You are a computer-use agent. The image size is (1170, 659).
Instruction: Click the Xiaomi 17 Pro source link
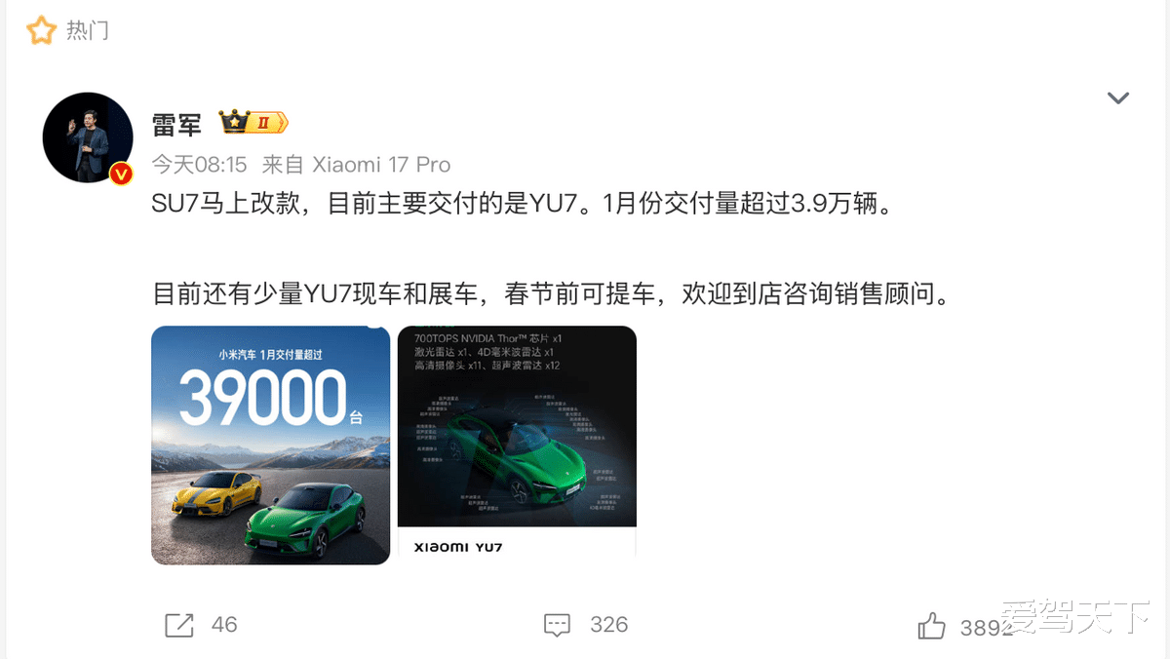tap(380, 164)
